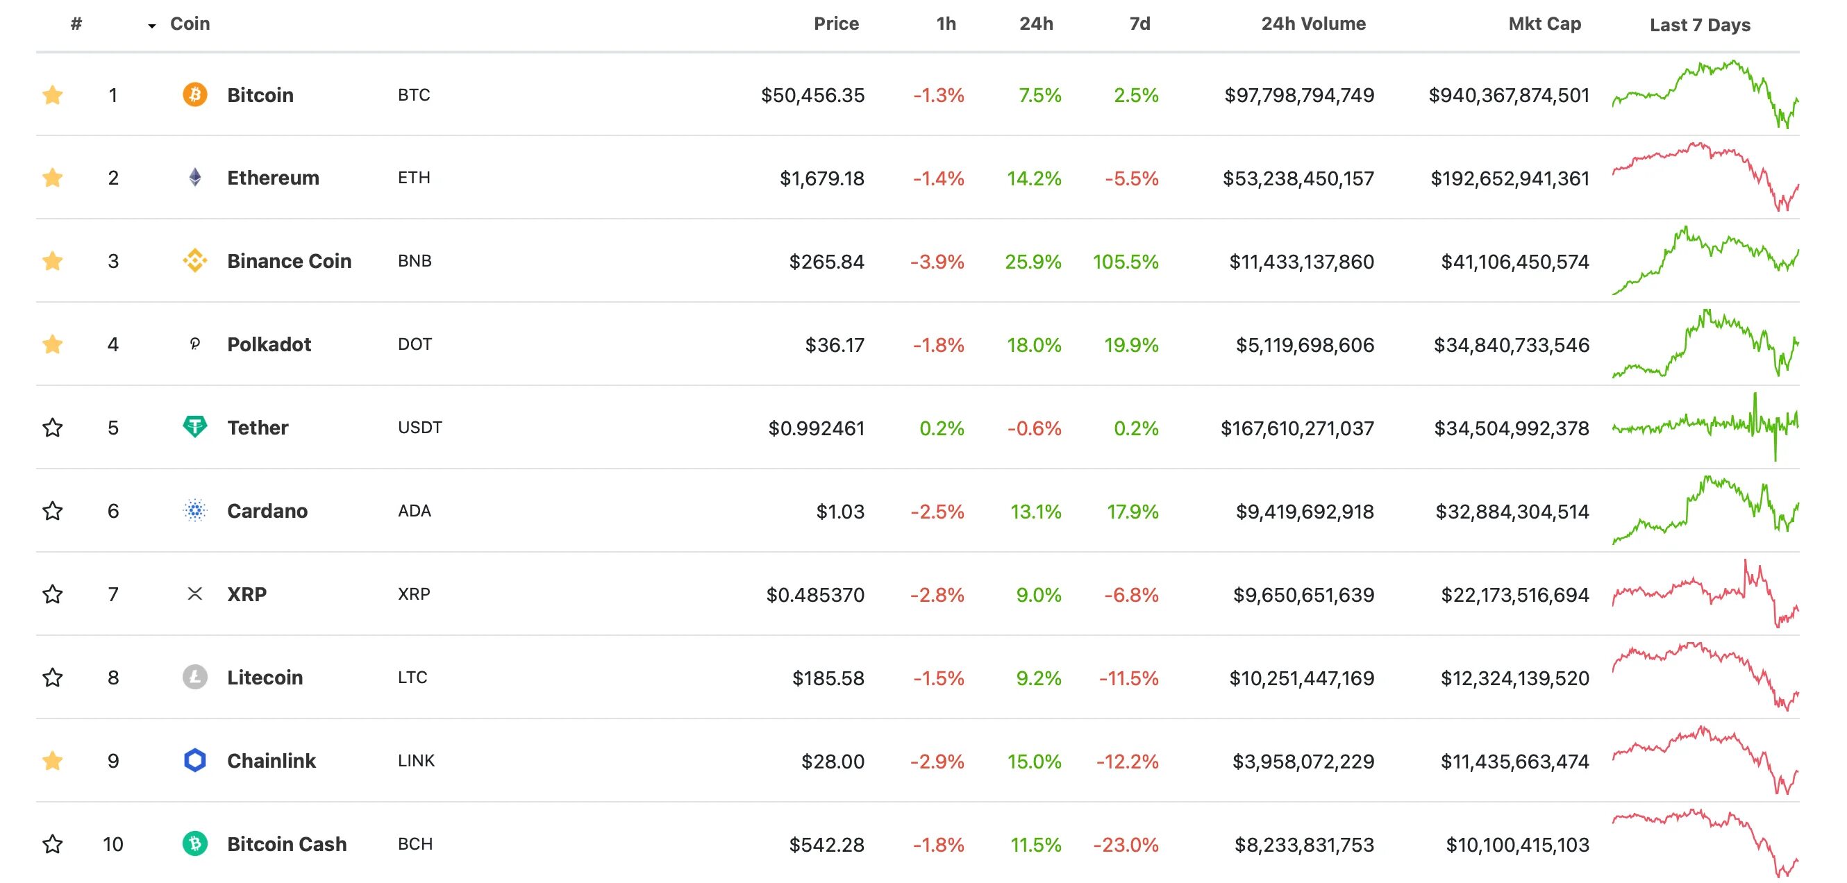Sort by the 7d change header
This screenshot has width=1847, height=883.
tap(1139, 24)
